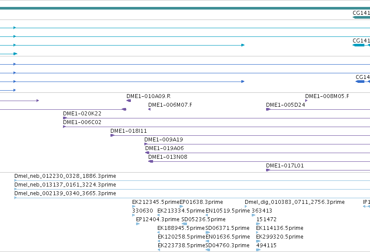
Task: Click EK188945.5prime EST label
Action: [x=181, y=229]
